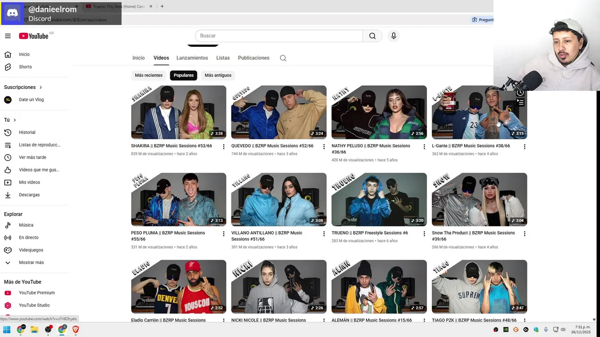The height and width of the screenshot is (337, 600).
Task: Play the Snow Tha Product thumbnail
Action: pyautogui.click(x=480, y=199)
